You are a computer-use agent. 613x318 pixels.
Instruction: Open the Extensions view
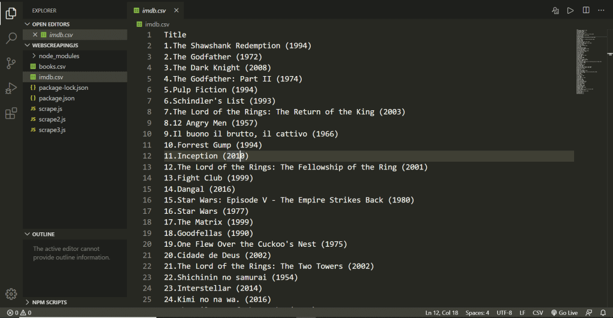coord(11,113)
